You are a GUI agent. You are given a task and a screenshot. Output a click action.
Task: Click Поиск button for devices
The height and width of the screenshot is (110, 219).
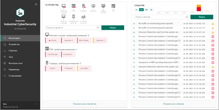(113, 28)
